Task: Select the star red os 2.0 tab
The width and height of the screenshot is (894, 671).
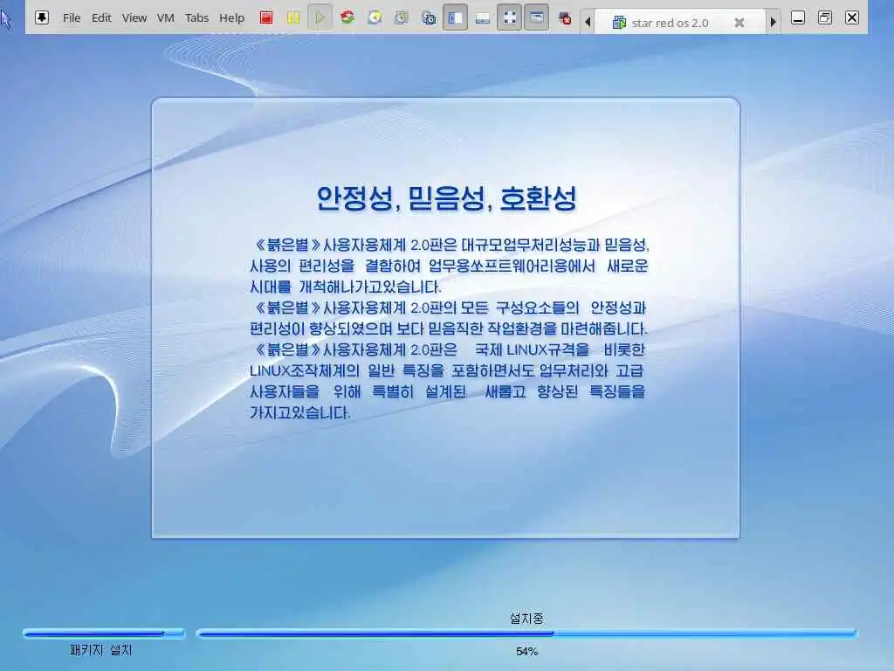Action: coord(679,22)
